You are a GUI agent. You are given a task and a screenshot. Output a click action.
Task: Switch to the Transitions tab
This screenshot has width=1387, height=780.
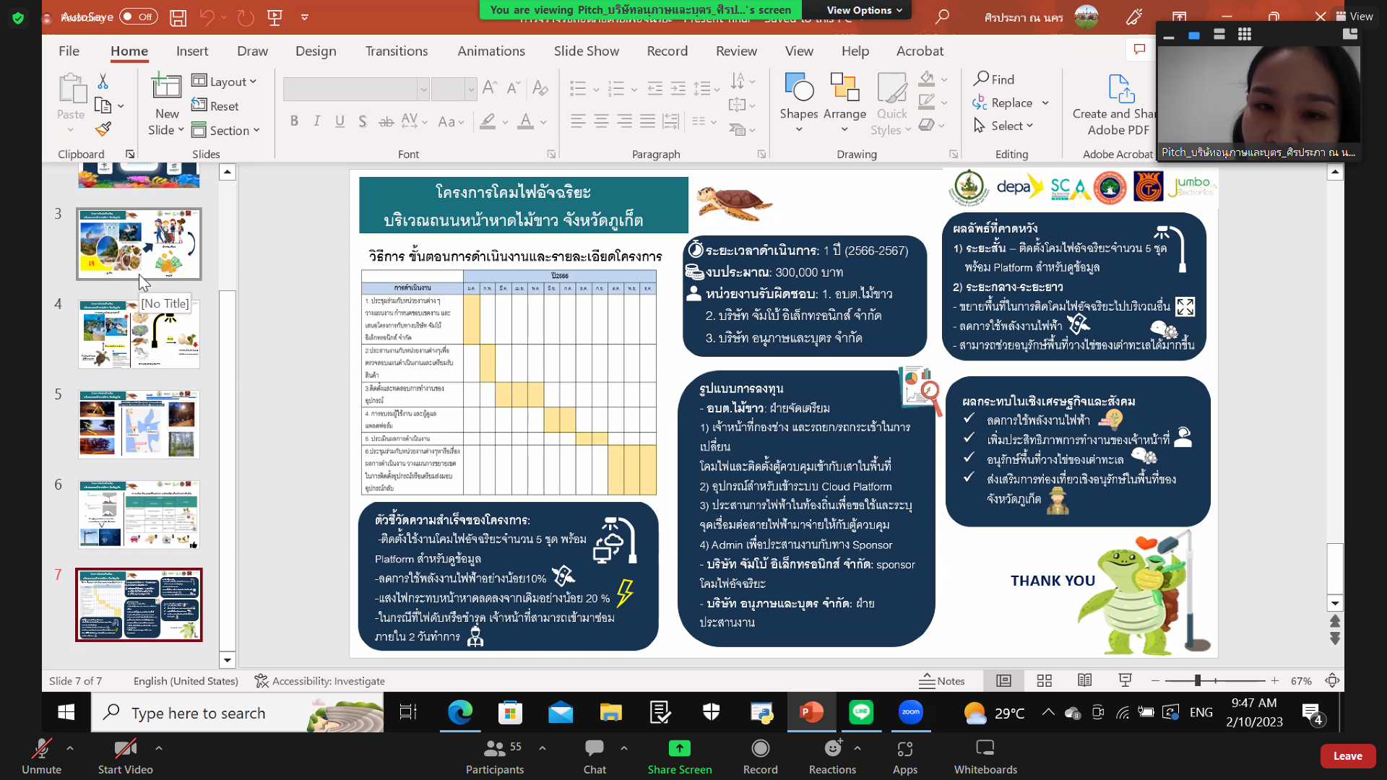click(x=397, y=51)
